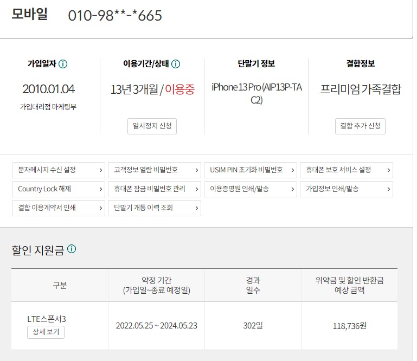
Task: Click the chevron arrow on 가입정보 인쇄/발송
Action: click(389, 189)
